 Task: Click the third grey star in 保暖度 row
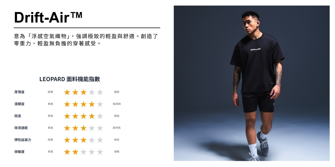pyautogui.click(x=83, y=152)
